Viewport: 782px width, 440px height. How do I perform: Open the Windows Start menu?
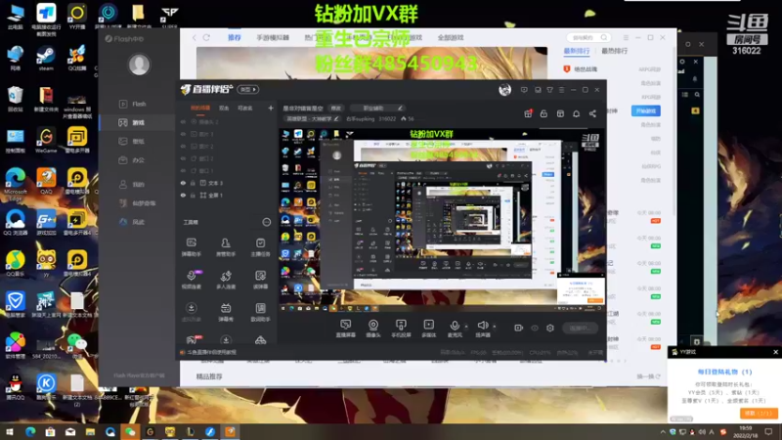click(9, 432)
